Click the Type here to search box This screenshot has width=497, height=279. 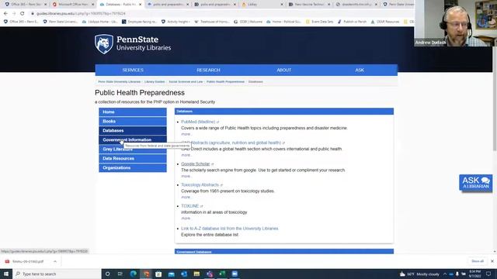(x=57, y=274)
